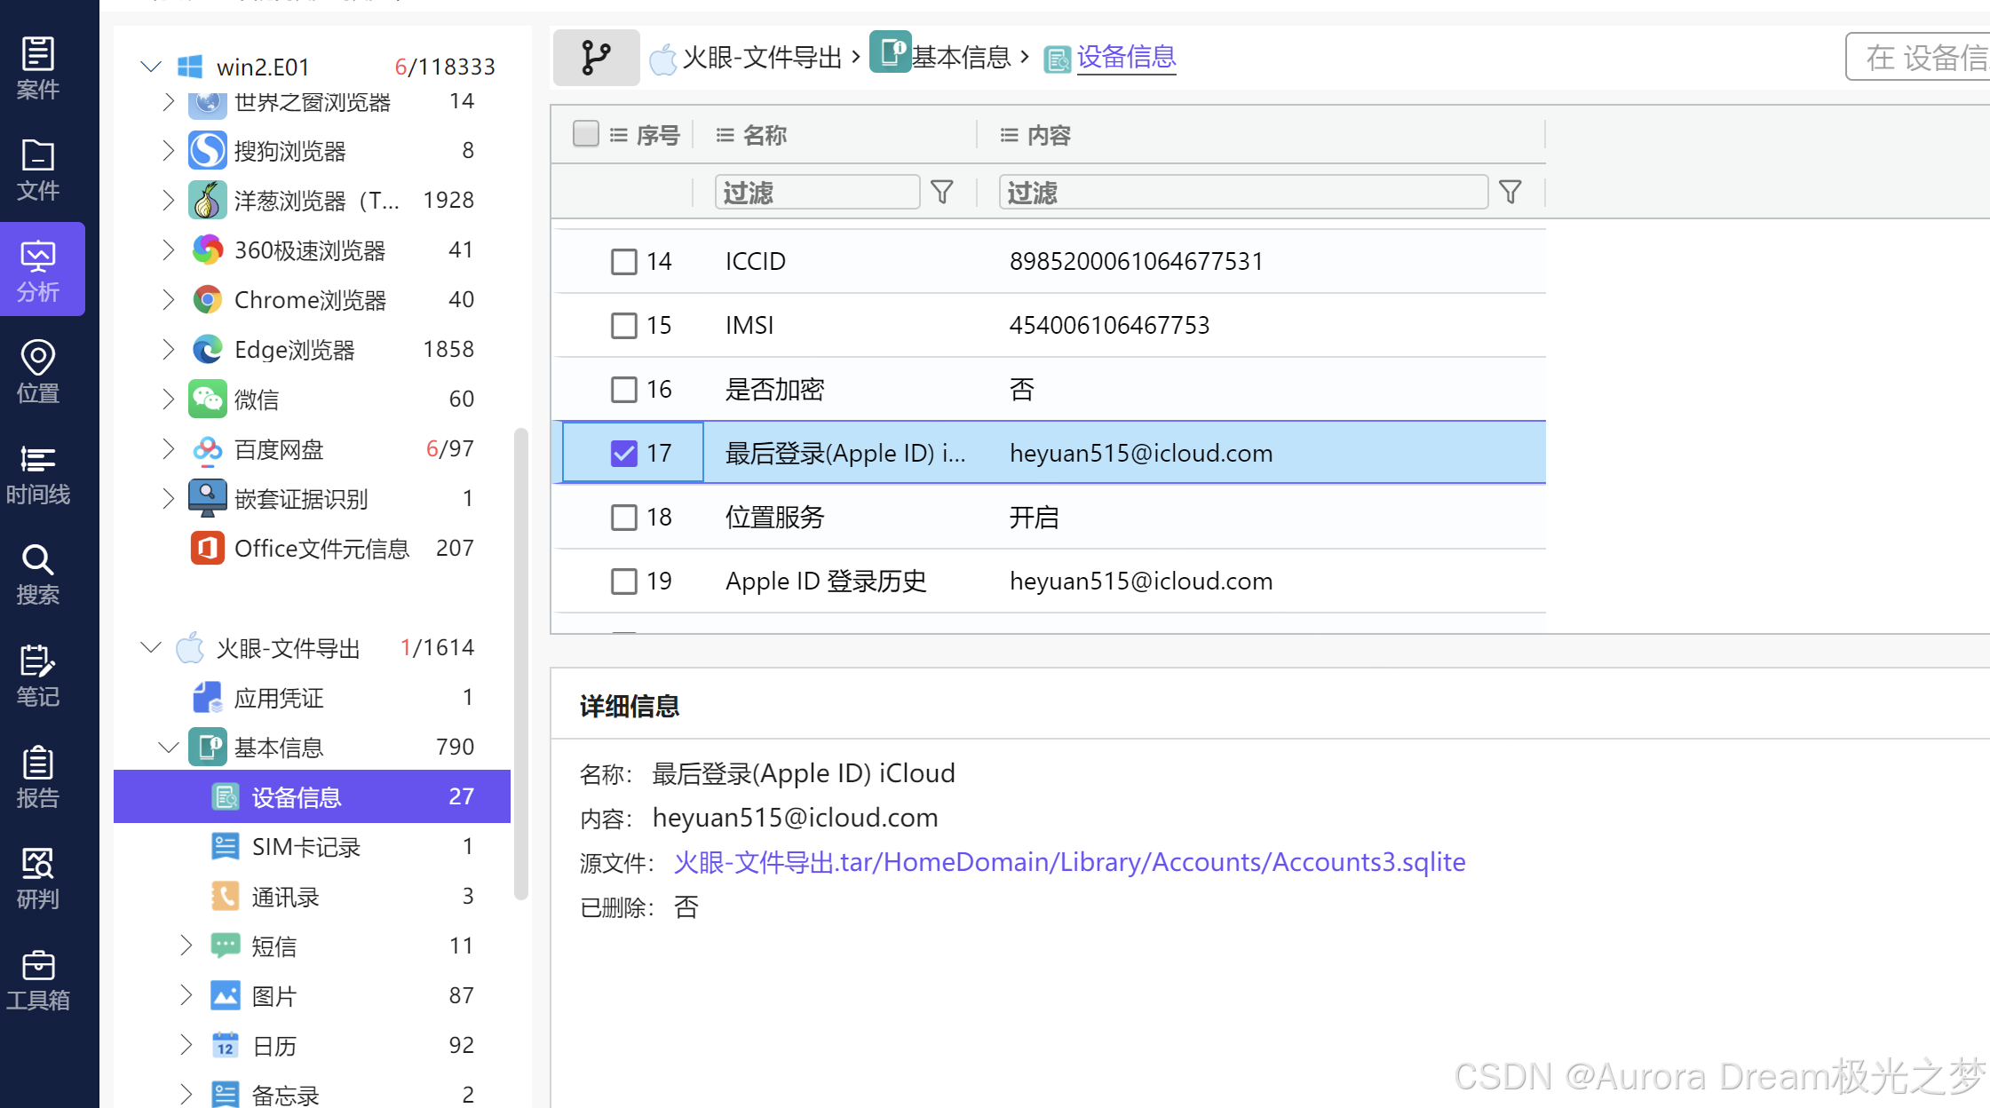Toggle the select-all checkbox in table header
The image size is (1990, 1108).
(585, 134)
